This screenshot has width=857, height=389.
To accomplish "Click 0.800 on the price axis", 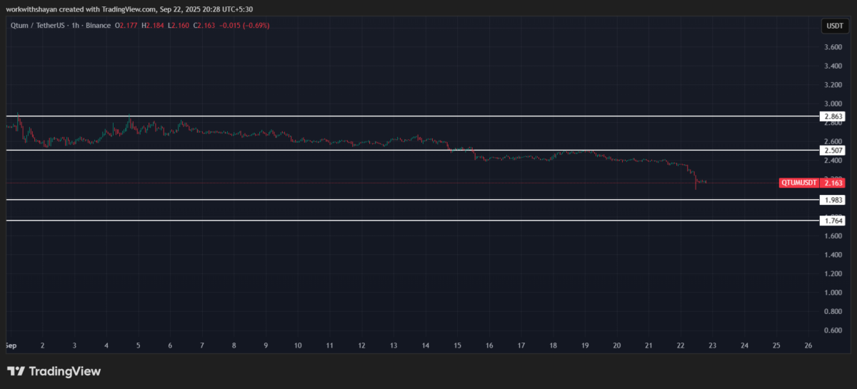I will (833, 311).
